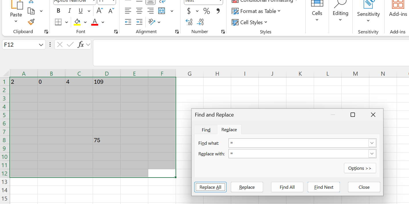The image size is (409, 204).
Task: Decrease font size
Action: 111,11
